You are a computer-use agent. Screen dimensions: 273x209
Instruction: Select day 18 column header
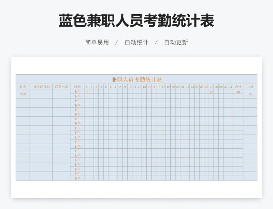(x=168, y=87)
